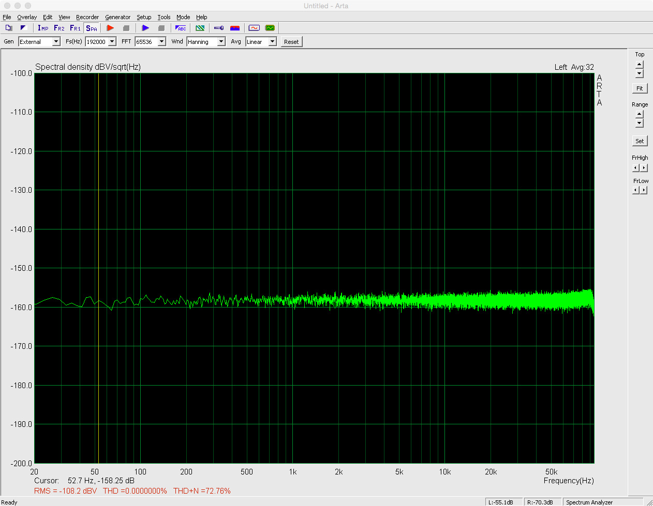Stop recording with the first gray stop icon
This screenshot has width=653, height=506.
[x=126, y=28]
